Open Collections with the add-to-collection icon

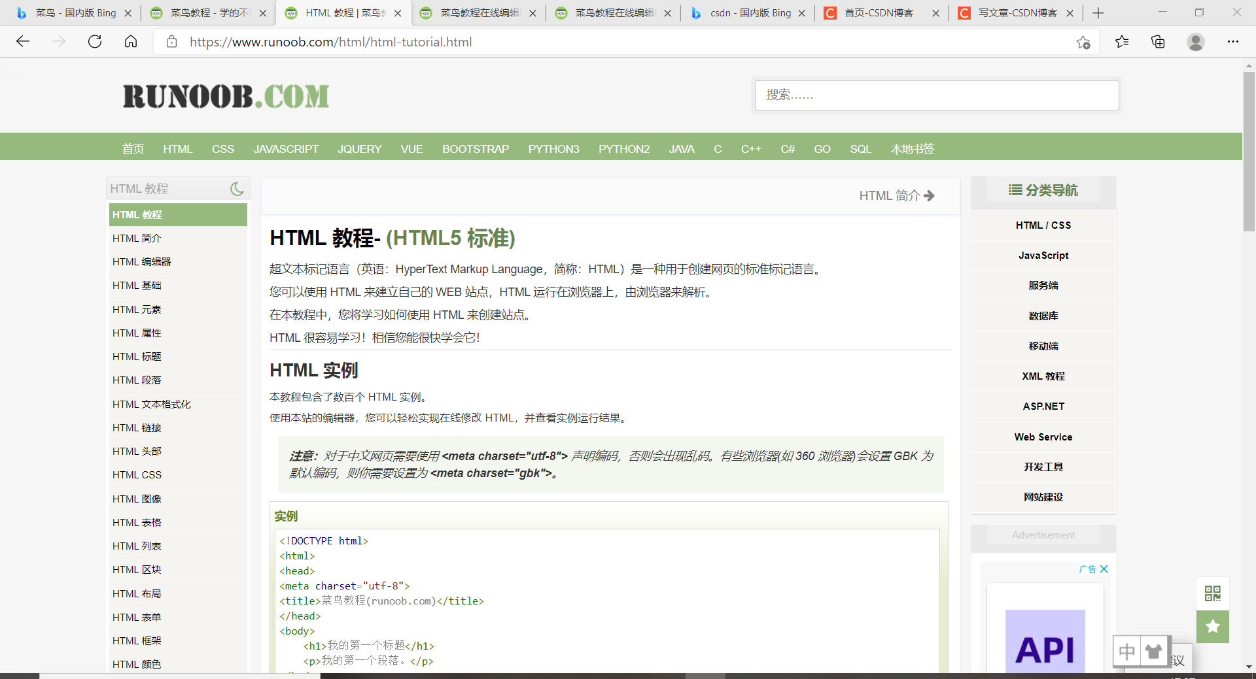1158,42
